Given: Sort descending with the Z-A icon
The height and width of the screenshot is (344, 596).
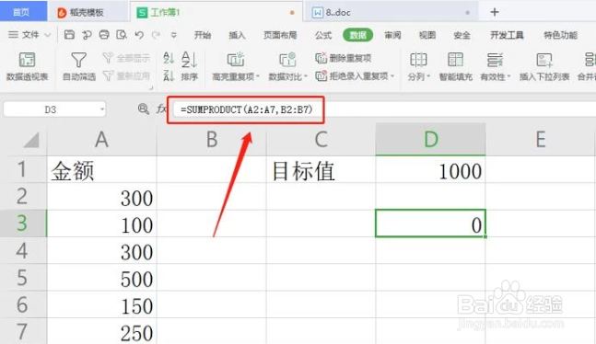Looking at the screenshot, I should [169, 76].
